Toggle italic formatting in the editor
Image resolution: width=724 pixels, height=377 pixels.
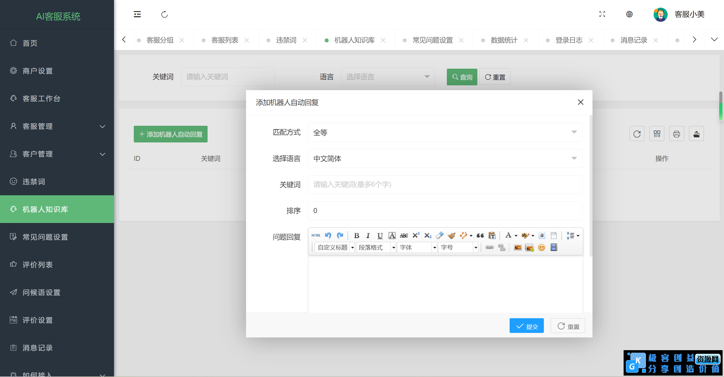coord(368,235)
